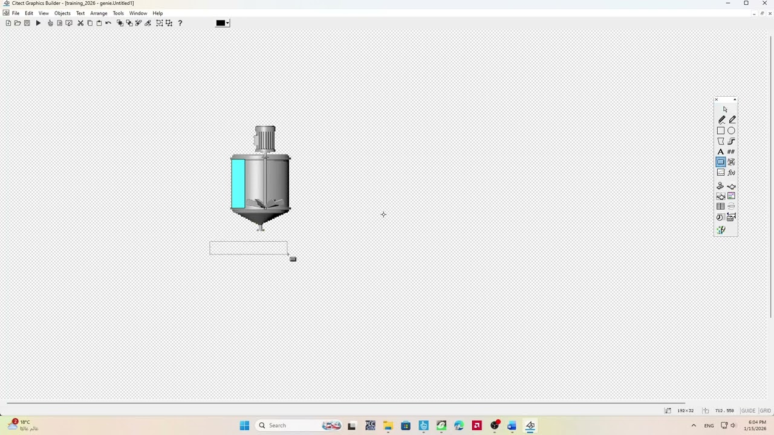The height and width of the screenshot is (435, 774).
Task: Select the Straight line pencil tool
Action: click(732, 120)
